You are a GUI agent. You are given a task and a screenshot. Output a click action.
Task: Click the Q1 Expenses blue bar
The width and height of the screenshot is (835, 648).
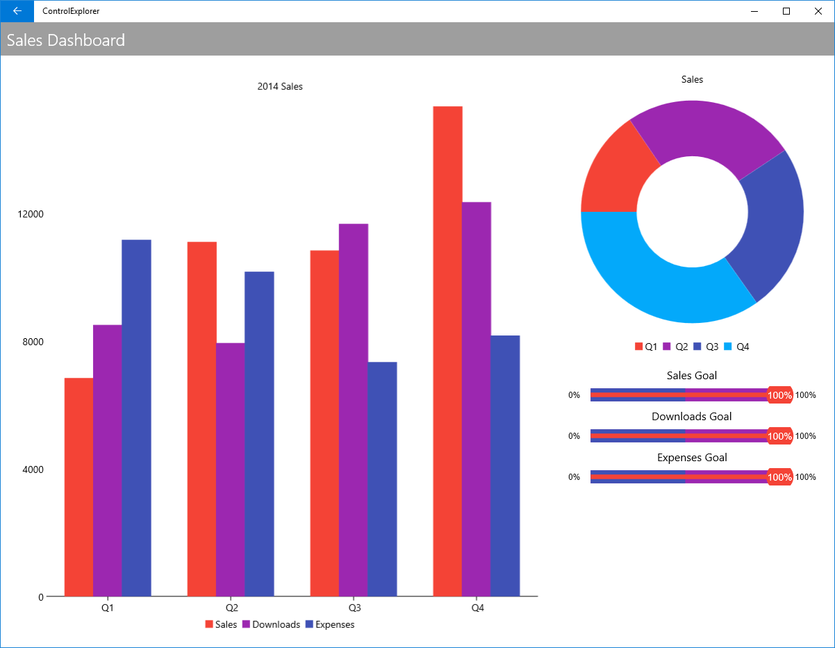[137, 417]
